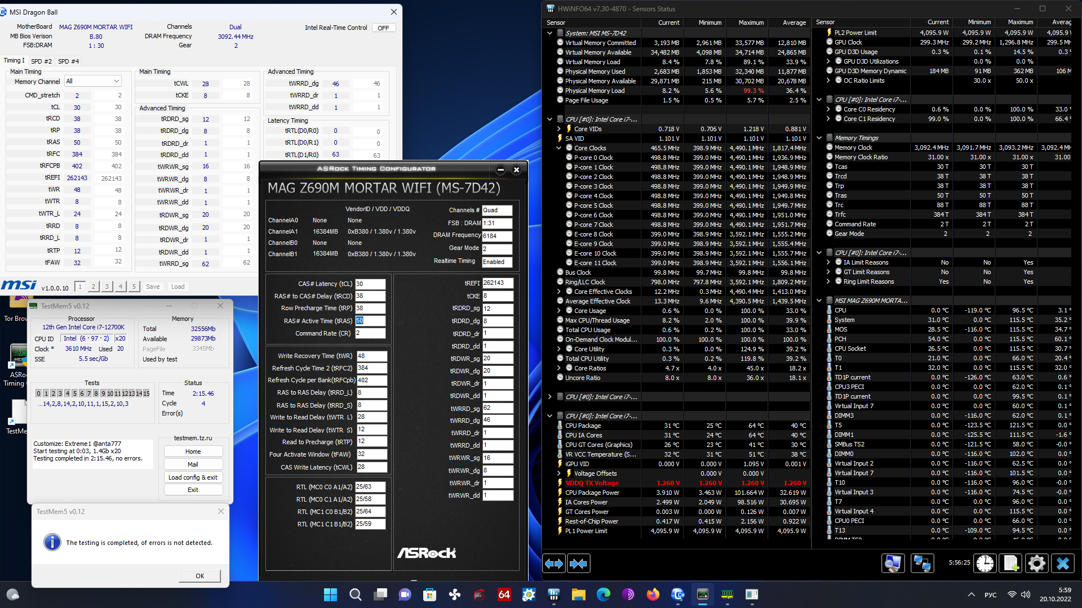
Task: Switch to the SPD #4 tab
Action: coord(68,61)
